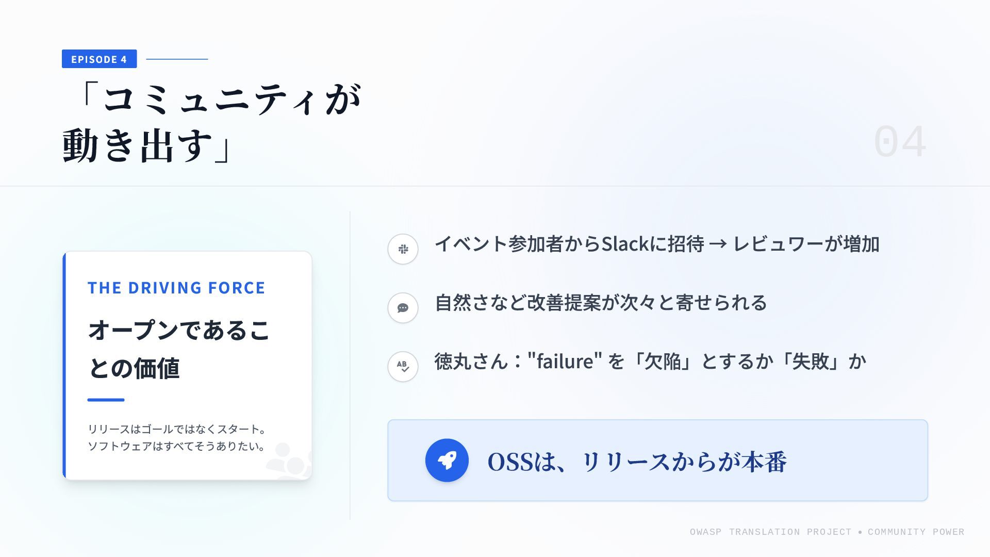Click the thin line beside EPISODE badge
The image size is (990, 557).
click(177, 59)
